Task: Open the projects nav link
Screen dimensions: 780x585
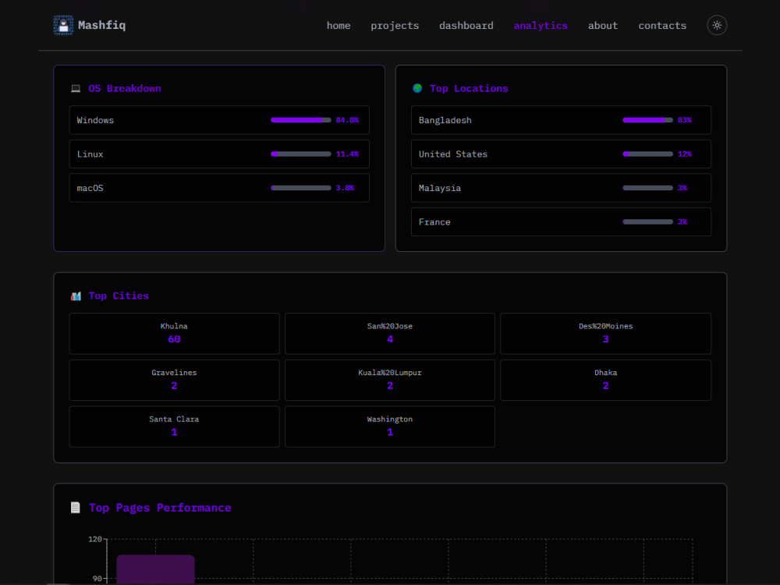Action: (395, 26)
